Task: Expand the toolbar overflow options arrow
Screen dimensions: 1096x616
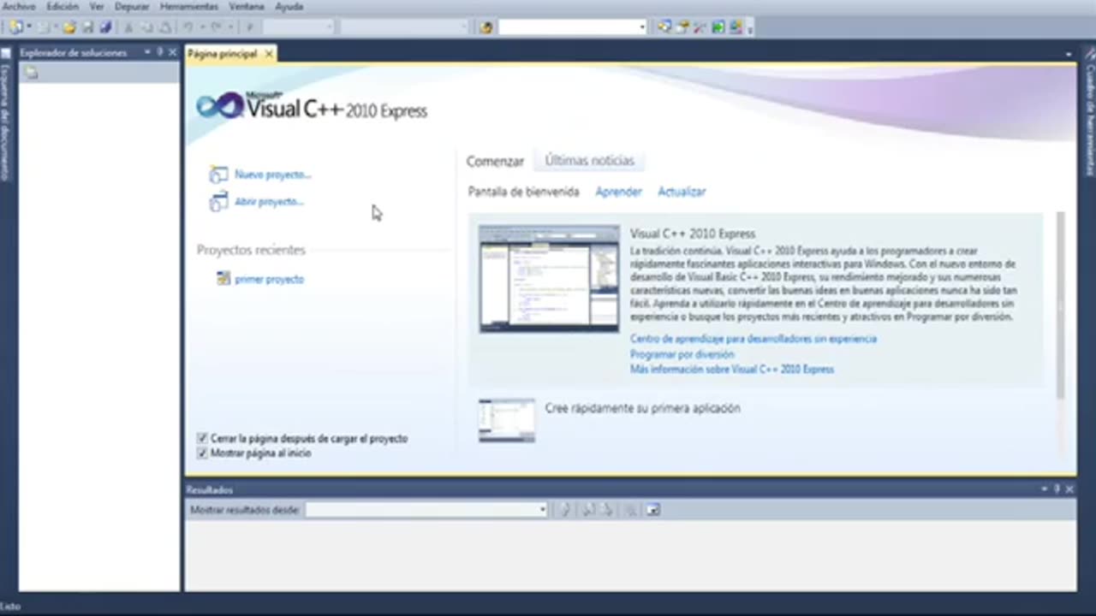Action: tap(750, 30)
